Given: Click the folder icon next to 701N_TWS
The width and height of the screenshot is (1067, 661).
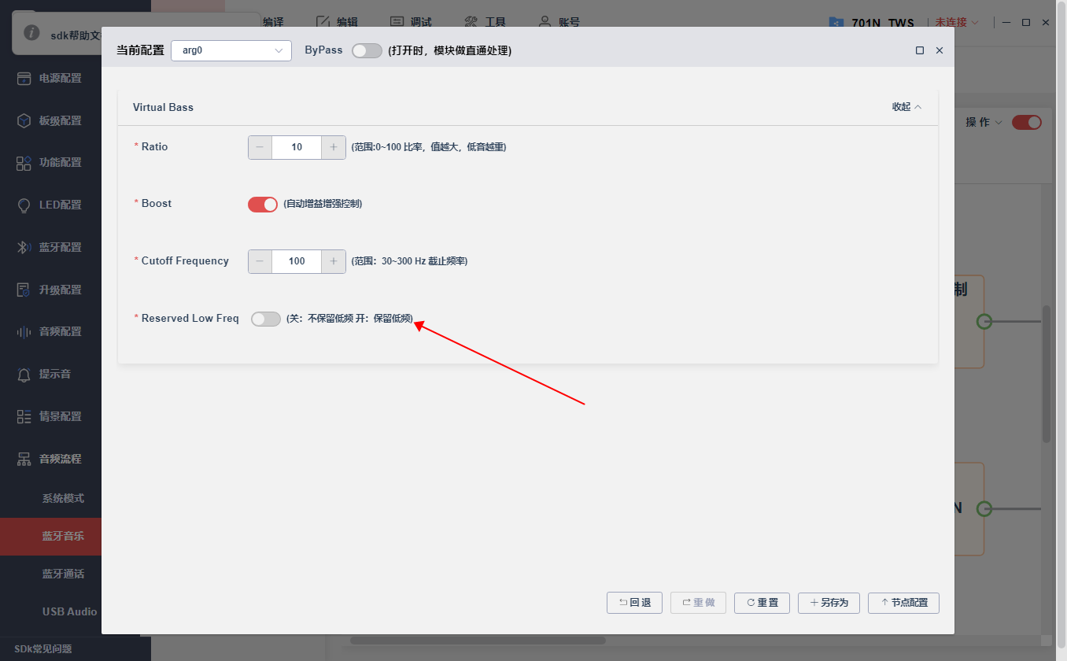Looking at the screenshot, I should pos(836,23).
